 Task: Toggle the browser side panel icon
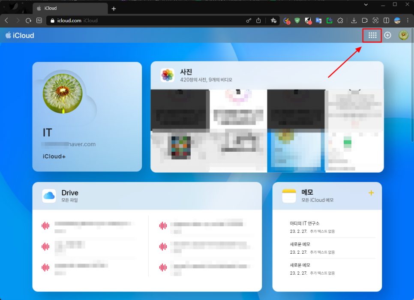[386, 20]
